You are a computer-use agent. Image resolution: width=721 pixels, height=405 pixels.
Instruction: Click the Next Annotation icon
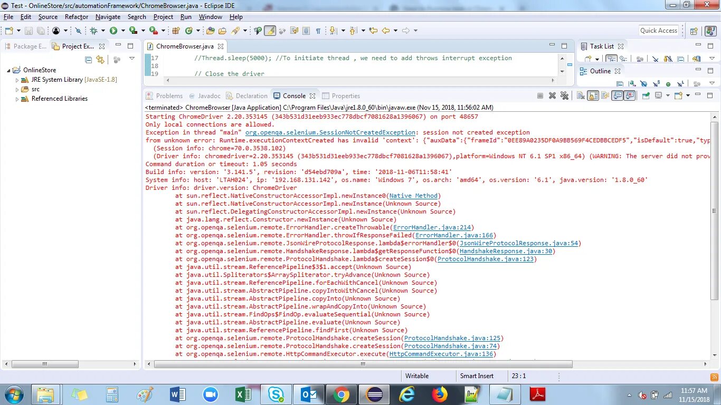333,31
